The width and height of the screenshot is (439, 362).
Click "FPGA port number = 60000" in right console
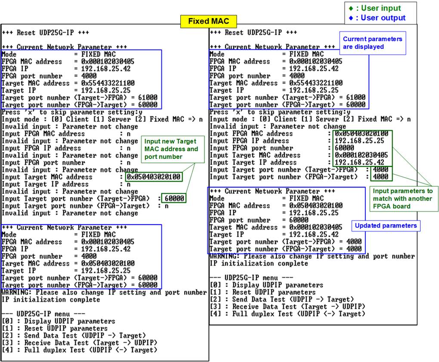259,220
